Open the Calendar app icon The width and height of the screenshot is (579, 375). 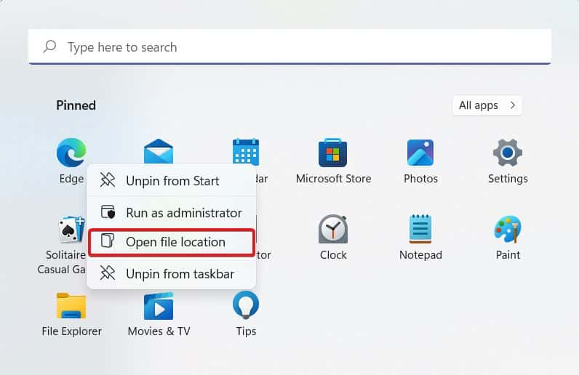246,151
